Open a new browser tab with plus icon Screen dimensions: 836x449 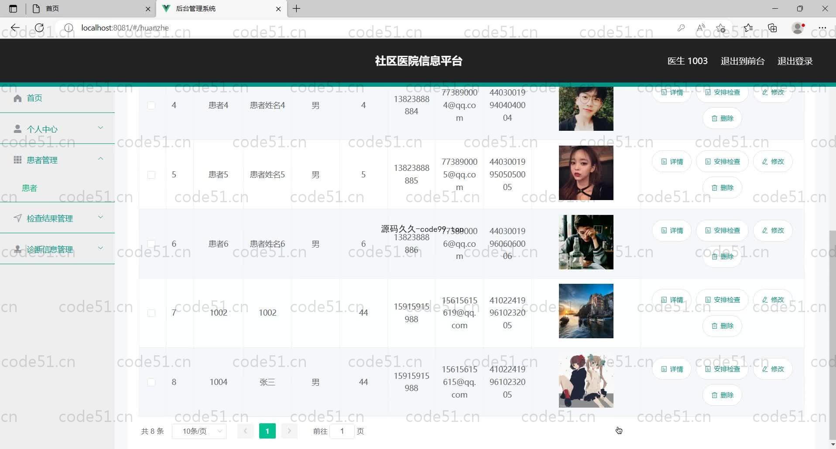click(296, 9)
